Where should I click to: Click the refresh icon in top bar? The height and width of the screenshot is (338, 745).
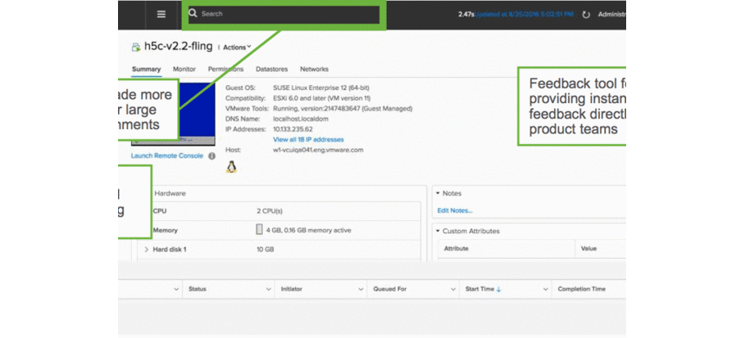586,15
